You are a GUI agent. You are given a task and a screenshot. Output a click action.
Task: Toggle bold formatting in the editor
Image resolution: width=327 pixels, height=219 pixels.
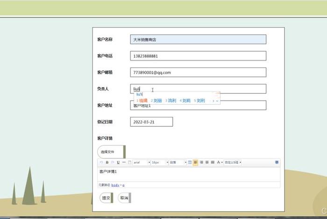tap(107, 162)
